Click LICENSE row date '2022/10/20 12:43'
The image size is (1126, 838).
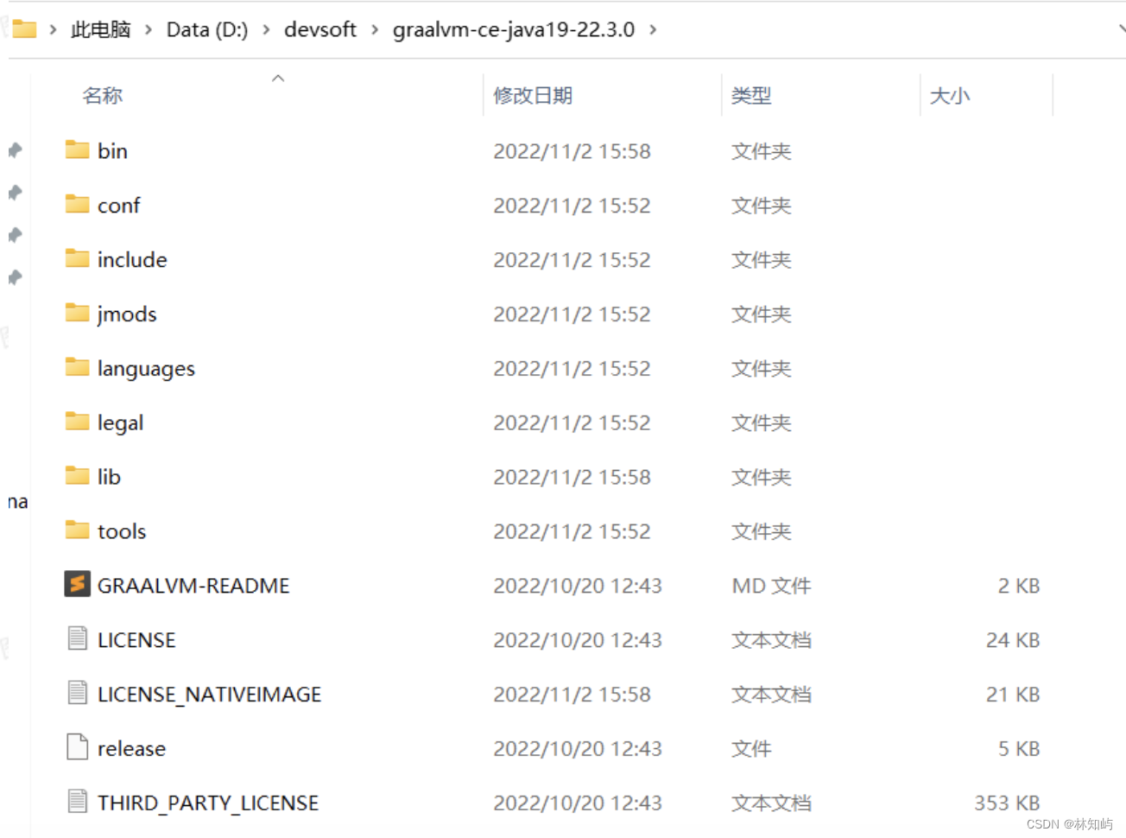[x=578, y=640]
